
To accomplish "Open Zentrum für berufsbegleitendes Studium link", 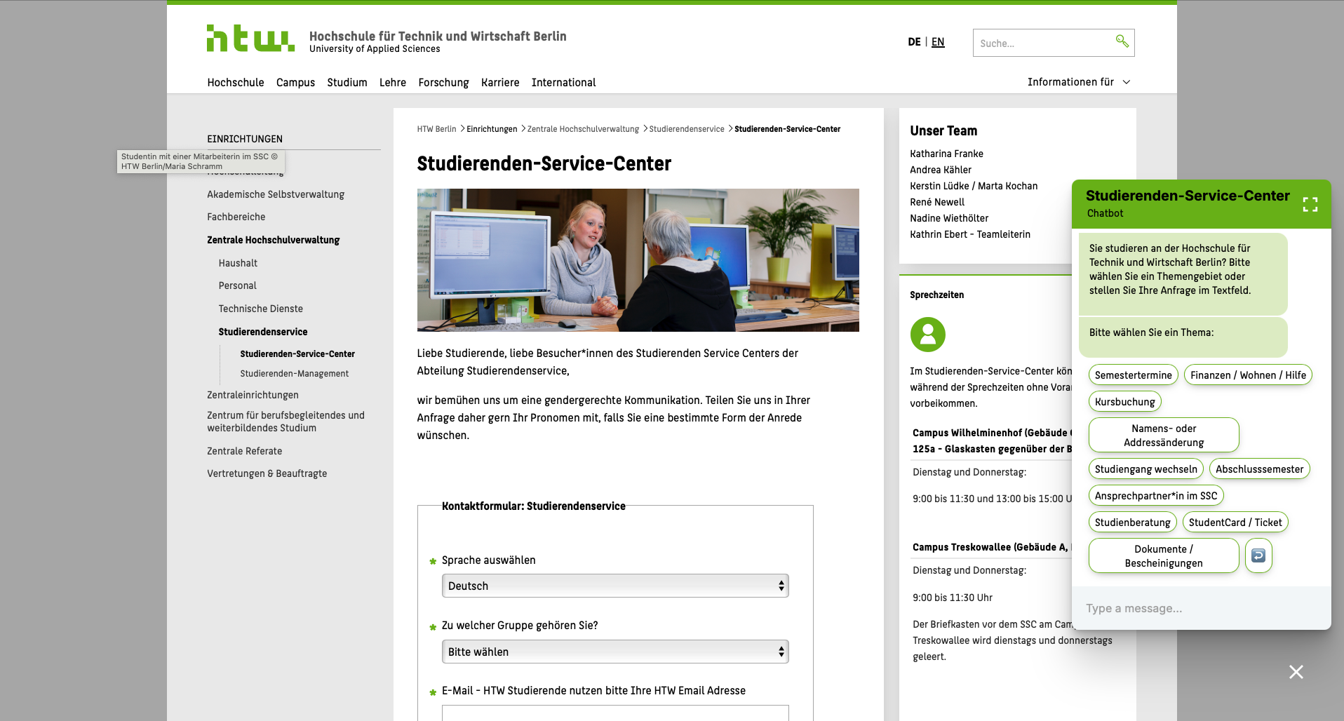I will pyautogui.click(x=285, y=422).
